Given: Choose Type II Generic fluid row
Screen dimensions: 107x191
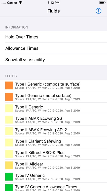Looking at the screenshot, I should coord(53,108).
